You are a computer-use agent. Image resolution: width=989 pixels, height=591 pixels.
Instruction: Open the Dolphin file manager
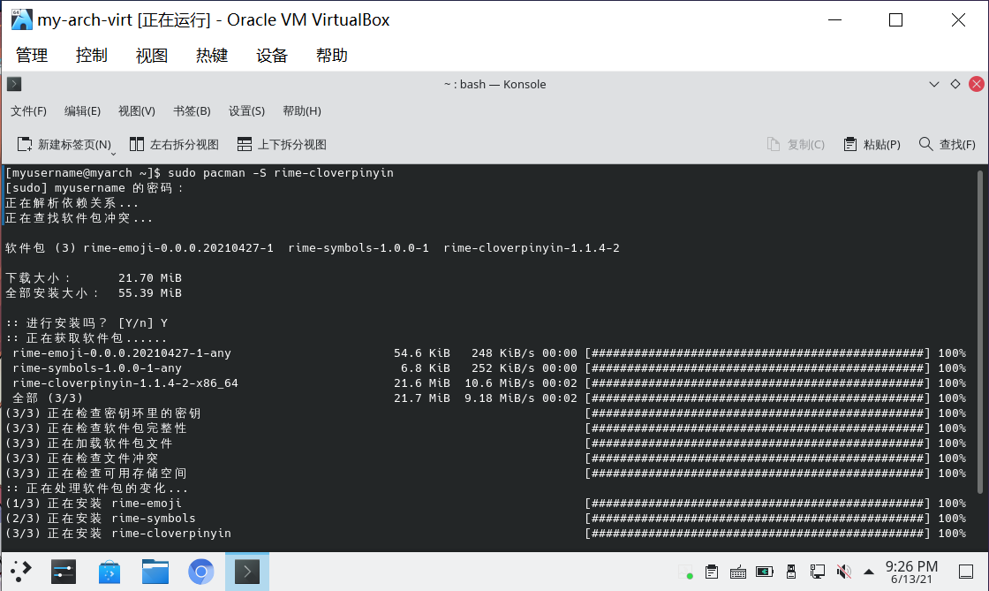pos(155,572)
